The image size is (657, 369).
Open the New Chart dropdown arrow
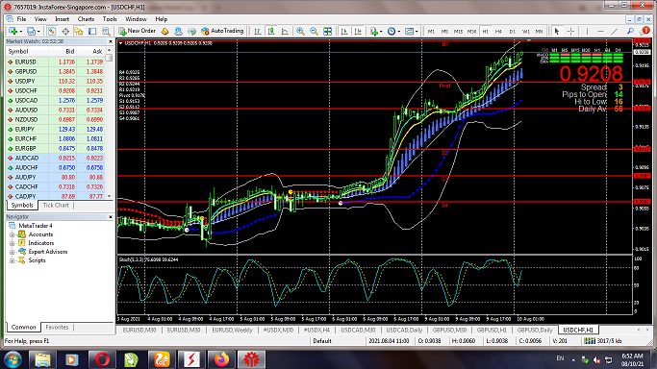point(20,32)
